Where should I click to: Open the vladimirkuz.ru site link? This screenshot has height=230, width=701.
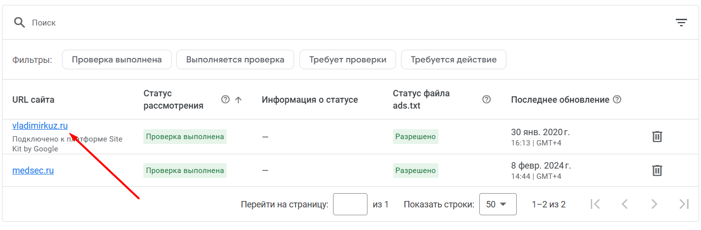click(x=40, y=126)
